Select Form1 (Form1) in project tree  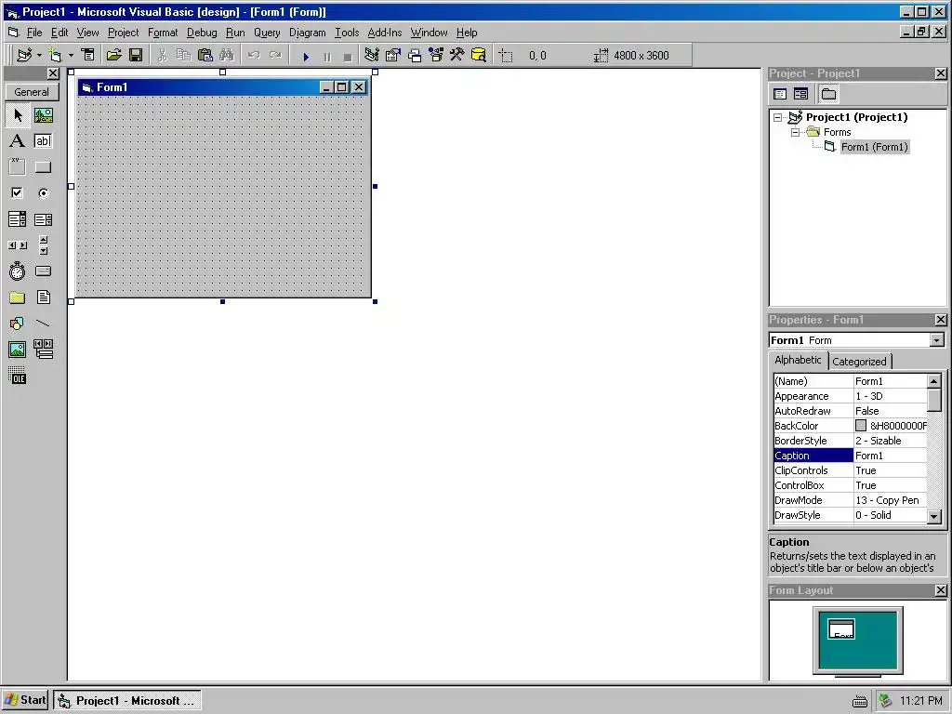[x=874, y=147]
